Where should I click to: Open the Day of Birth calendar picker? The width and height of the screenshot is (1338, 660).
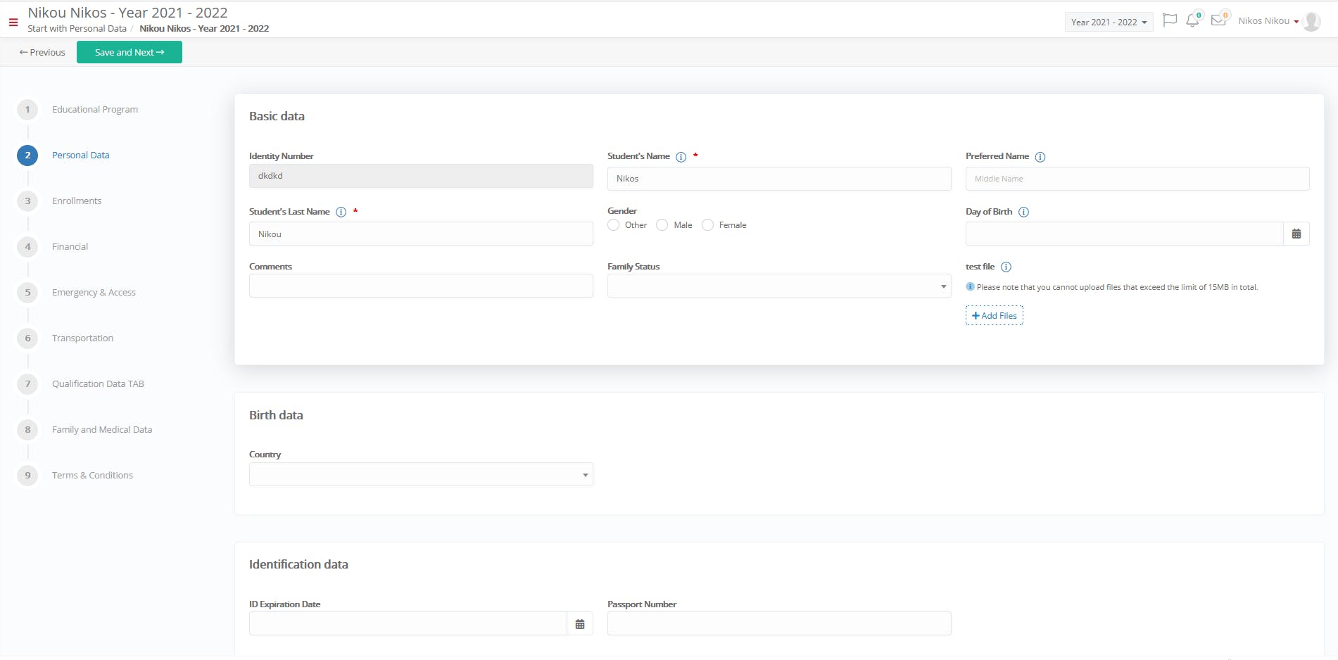coord(1296,234)
